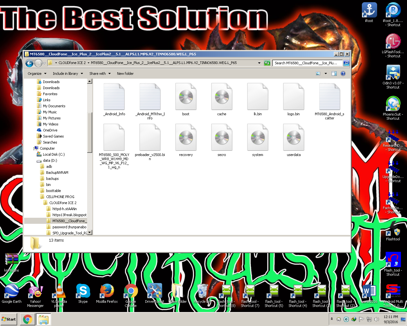The width and height of the screenshot is (407, 326).
Task: Select the system image file
Action: (x=258, y=140)
